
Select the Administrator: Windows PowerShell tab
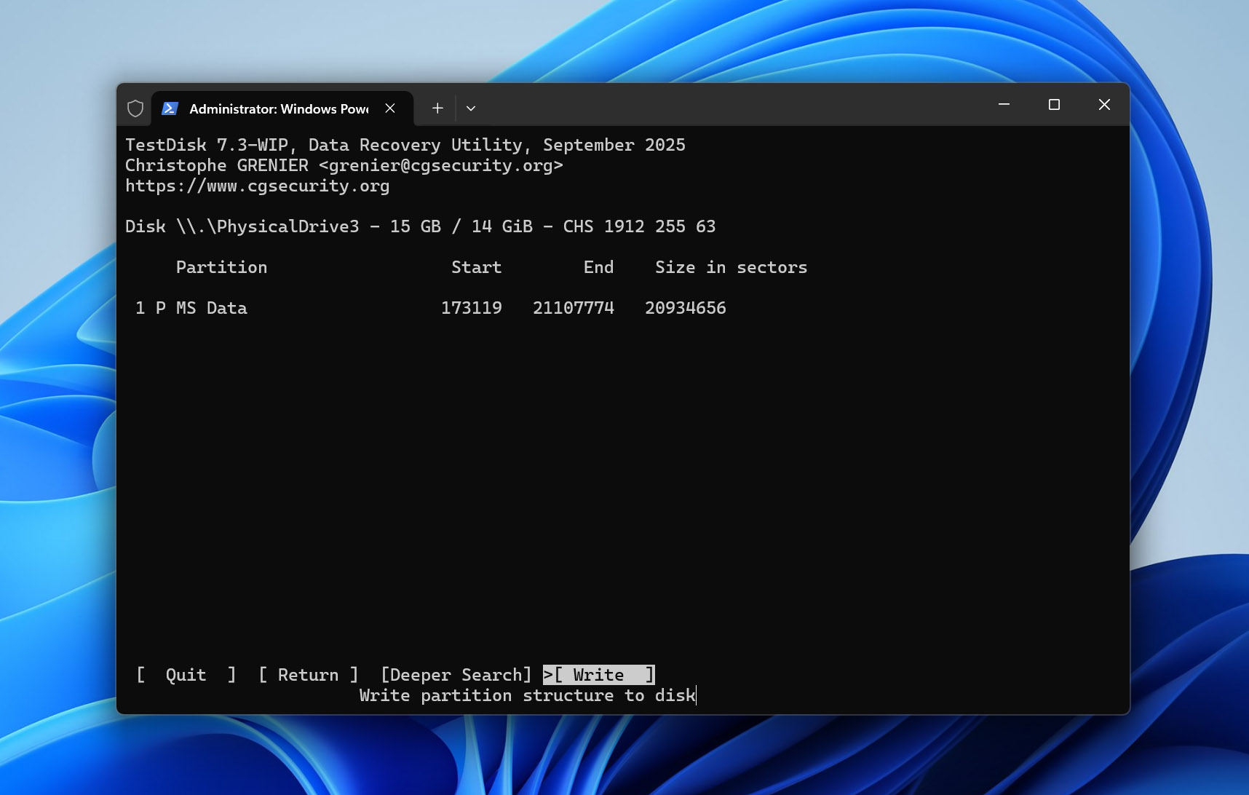pos(282,108)
